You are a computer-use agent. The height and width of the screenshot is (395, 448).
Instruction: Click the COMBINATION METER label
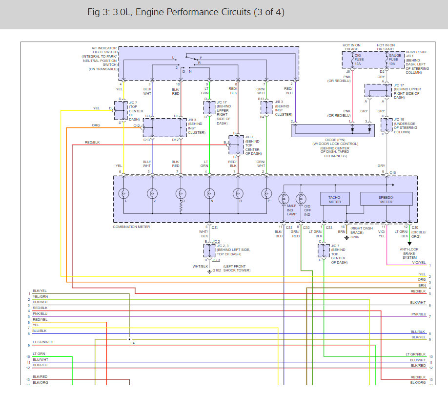(131, 227)
